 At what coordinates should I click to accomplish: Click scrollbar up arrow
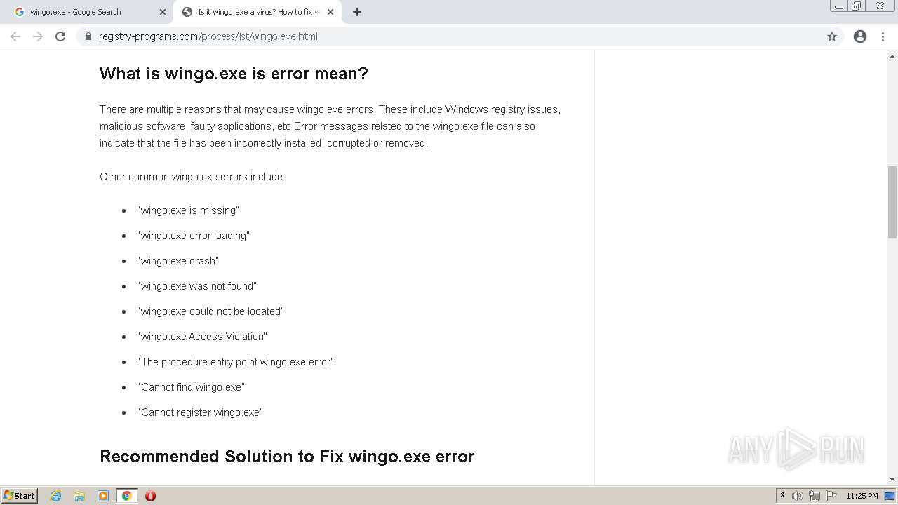[x=892, y=56]
